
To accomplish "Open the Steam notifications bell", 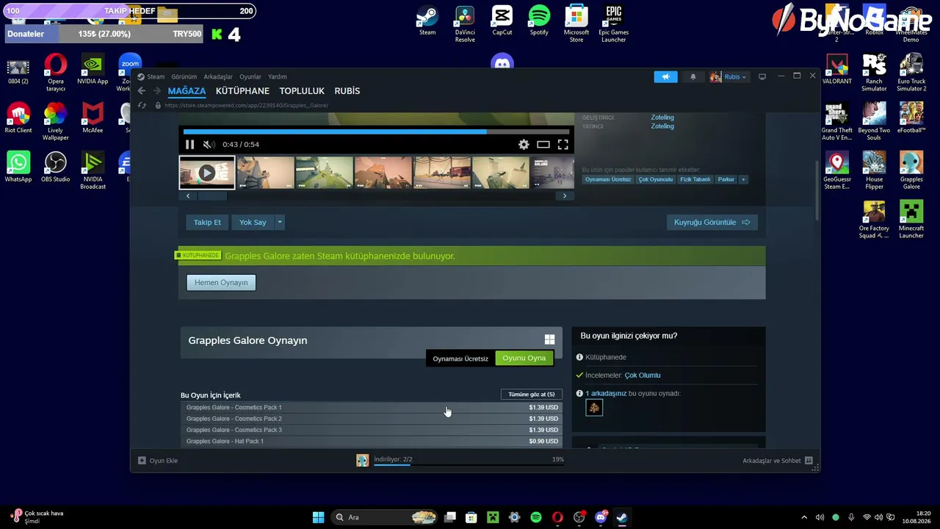I will (x=693, y=76).
